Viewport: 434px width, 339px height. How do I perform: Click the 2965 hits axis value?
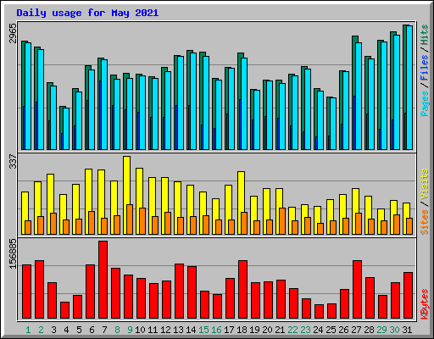tap(13, 33)
